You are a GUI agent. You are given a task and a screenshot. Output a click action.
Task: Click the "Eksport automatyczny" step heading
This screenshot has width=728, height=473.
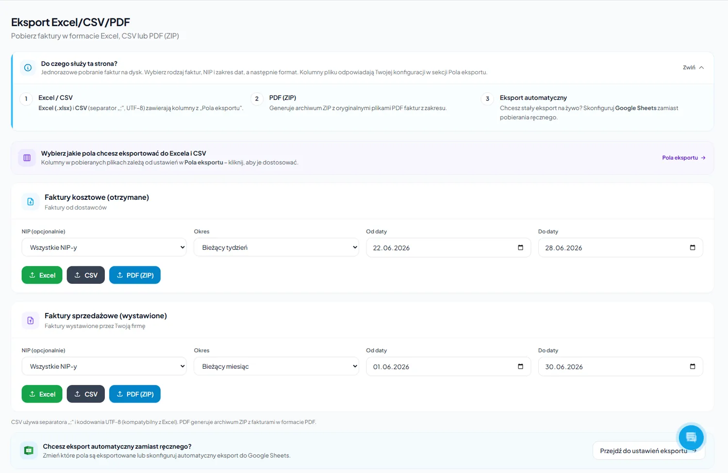pos(533,98)
